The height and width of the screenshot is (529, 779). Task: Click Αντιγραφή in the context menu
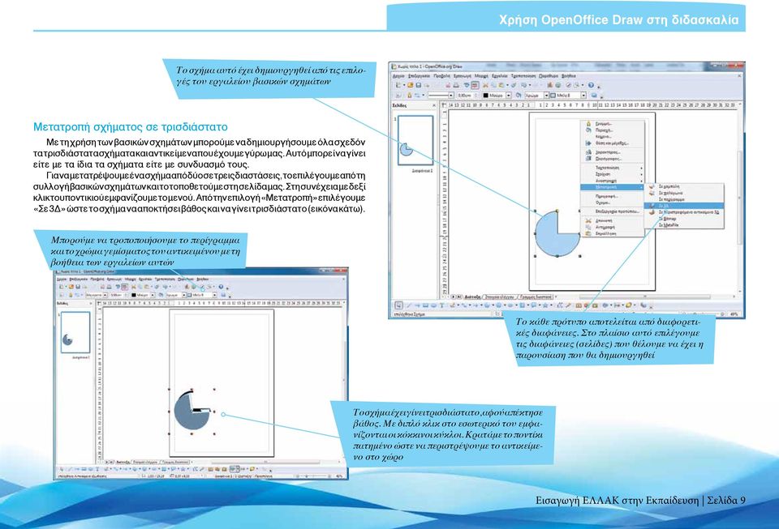pos(612,227)
